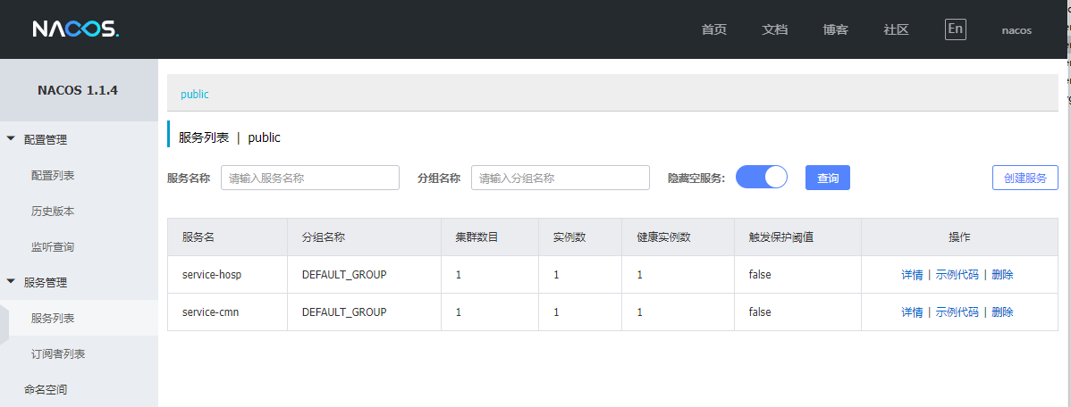Screen dimensions: 1071x407
Task: Open 首页 in the top navigation
Action: click(x=713, y=29)
